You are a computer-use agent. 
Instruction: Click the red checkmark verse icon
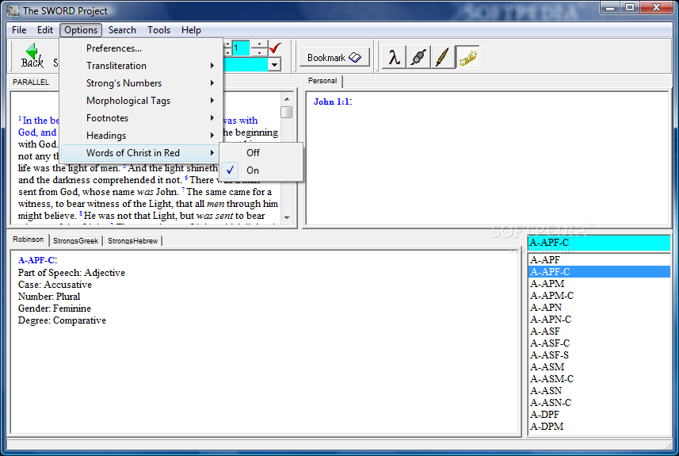[x=276, y=48]
